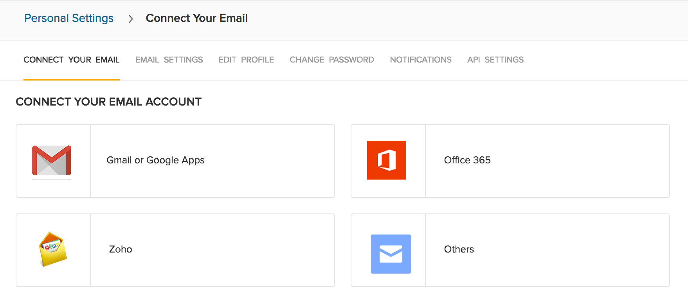Follow the Personal Settings breadcrumb link
Image resolution: width=688 pixels, height=301 pixels.
point(69,18)
